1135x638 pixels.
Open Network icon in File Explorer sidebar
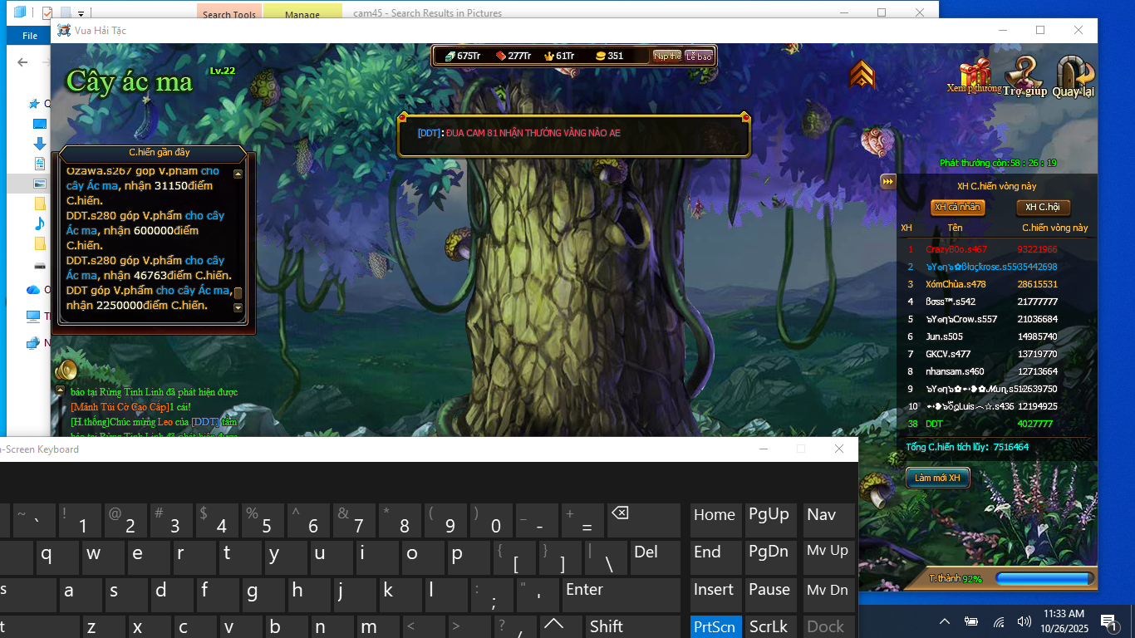33,343
